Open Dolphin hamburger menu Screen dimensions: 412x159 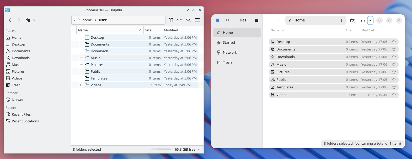[197, 20]
